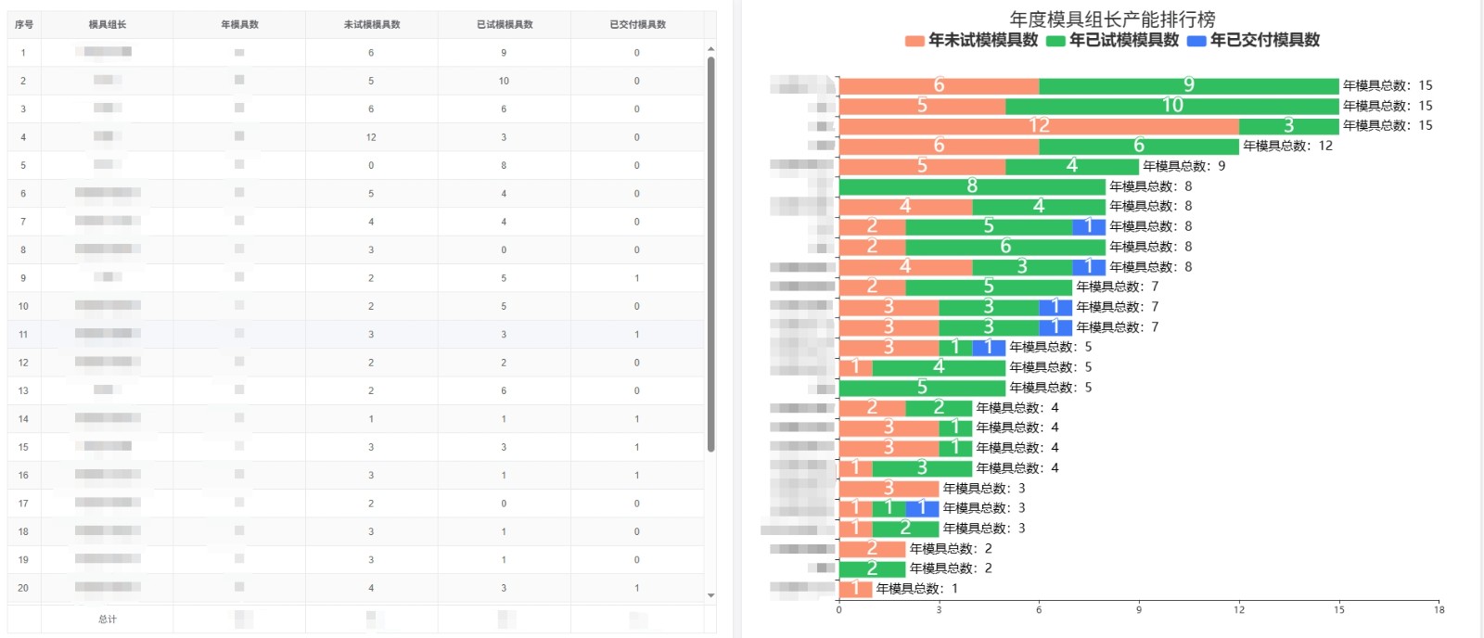
Task: Click the orange bar segment labeled 12
Action: point(1038,125)
